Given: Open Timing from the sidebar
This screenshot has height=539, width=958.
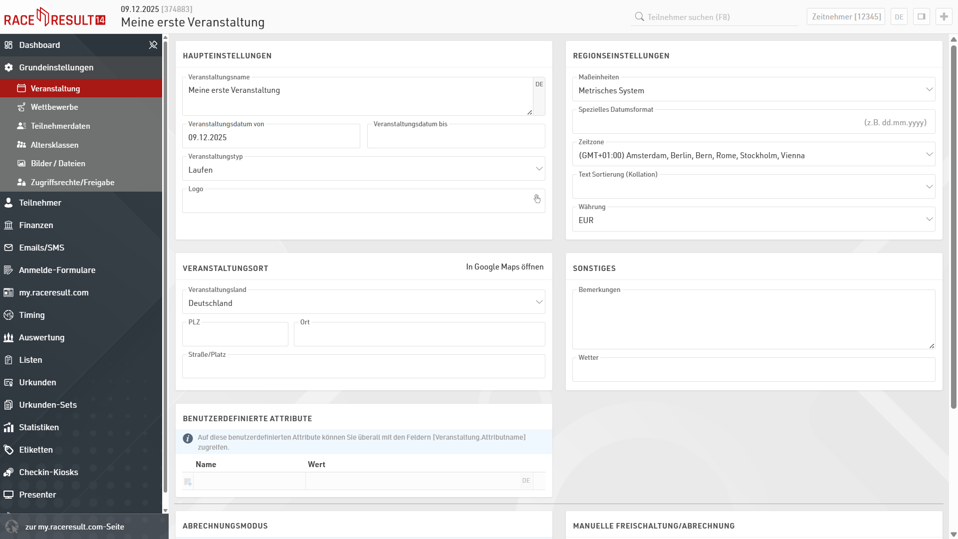Looking at the screenshot, I should coord(32,315).
